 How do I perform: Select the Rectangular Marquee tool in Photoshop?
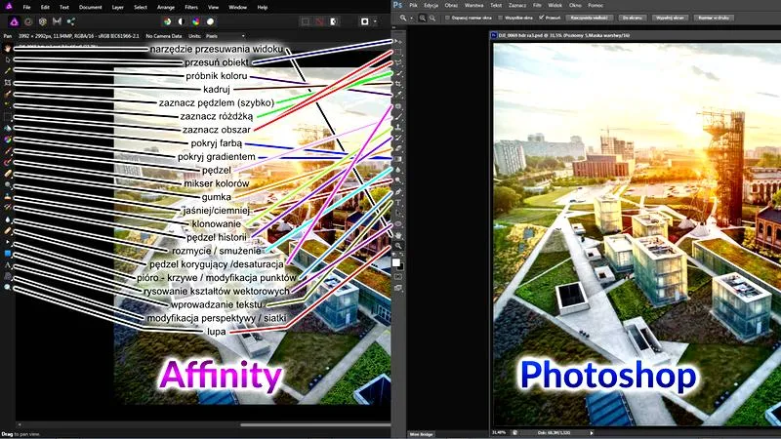point(398,52)
